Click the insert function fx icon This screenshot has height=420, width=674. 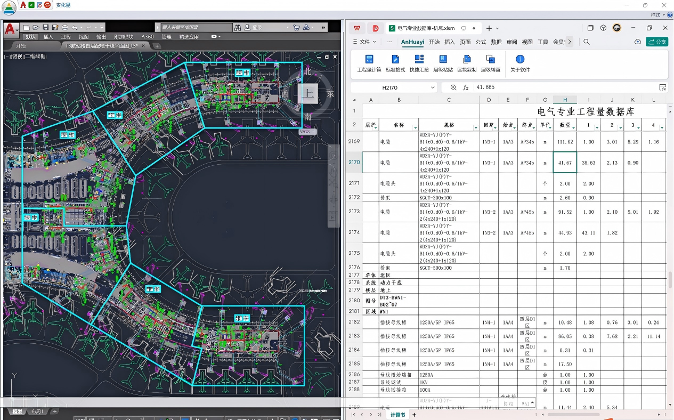click(x=466, y=87)
